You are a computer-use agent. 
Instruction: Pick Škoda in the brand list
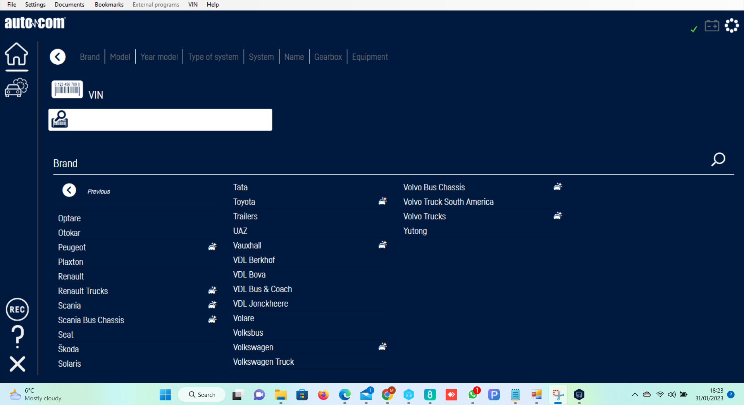tap(68, 349)
